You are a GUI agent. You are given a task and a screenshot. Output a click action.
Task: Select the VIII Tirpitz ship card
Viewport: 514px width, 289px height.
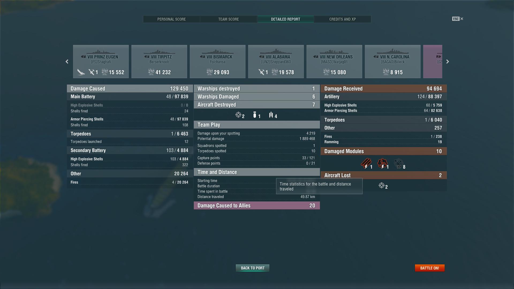tap(159, 62)
